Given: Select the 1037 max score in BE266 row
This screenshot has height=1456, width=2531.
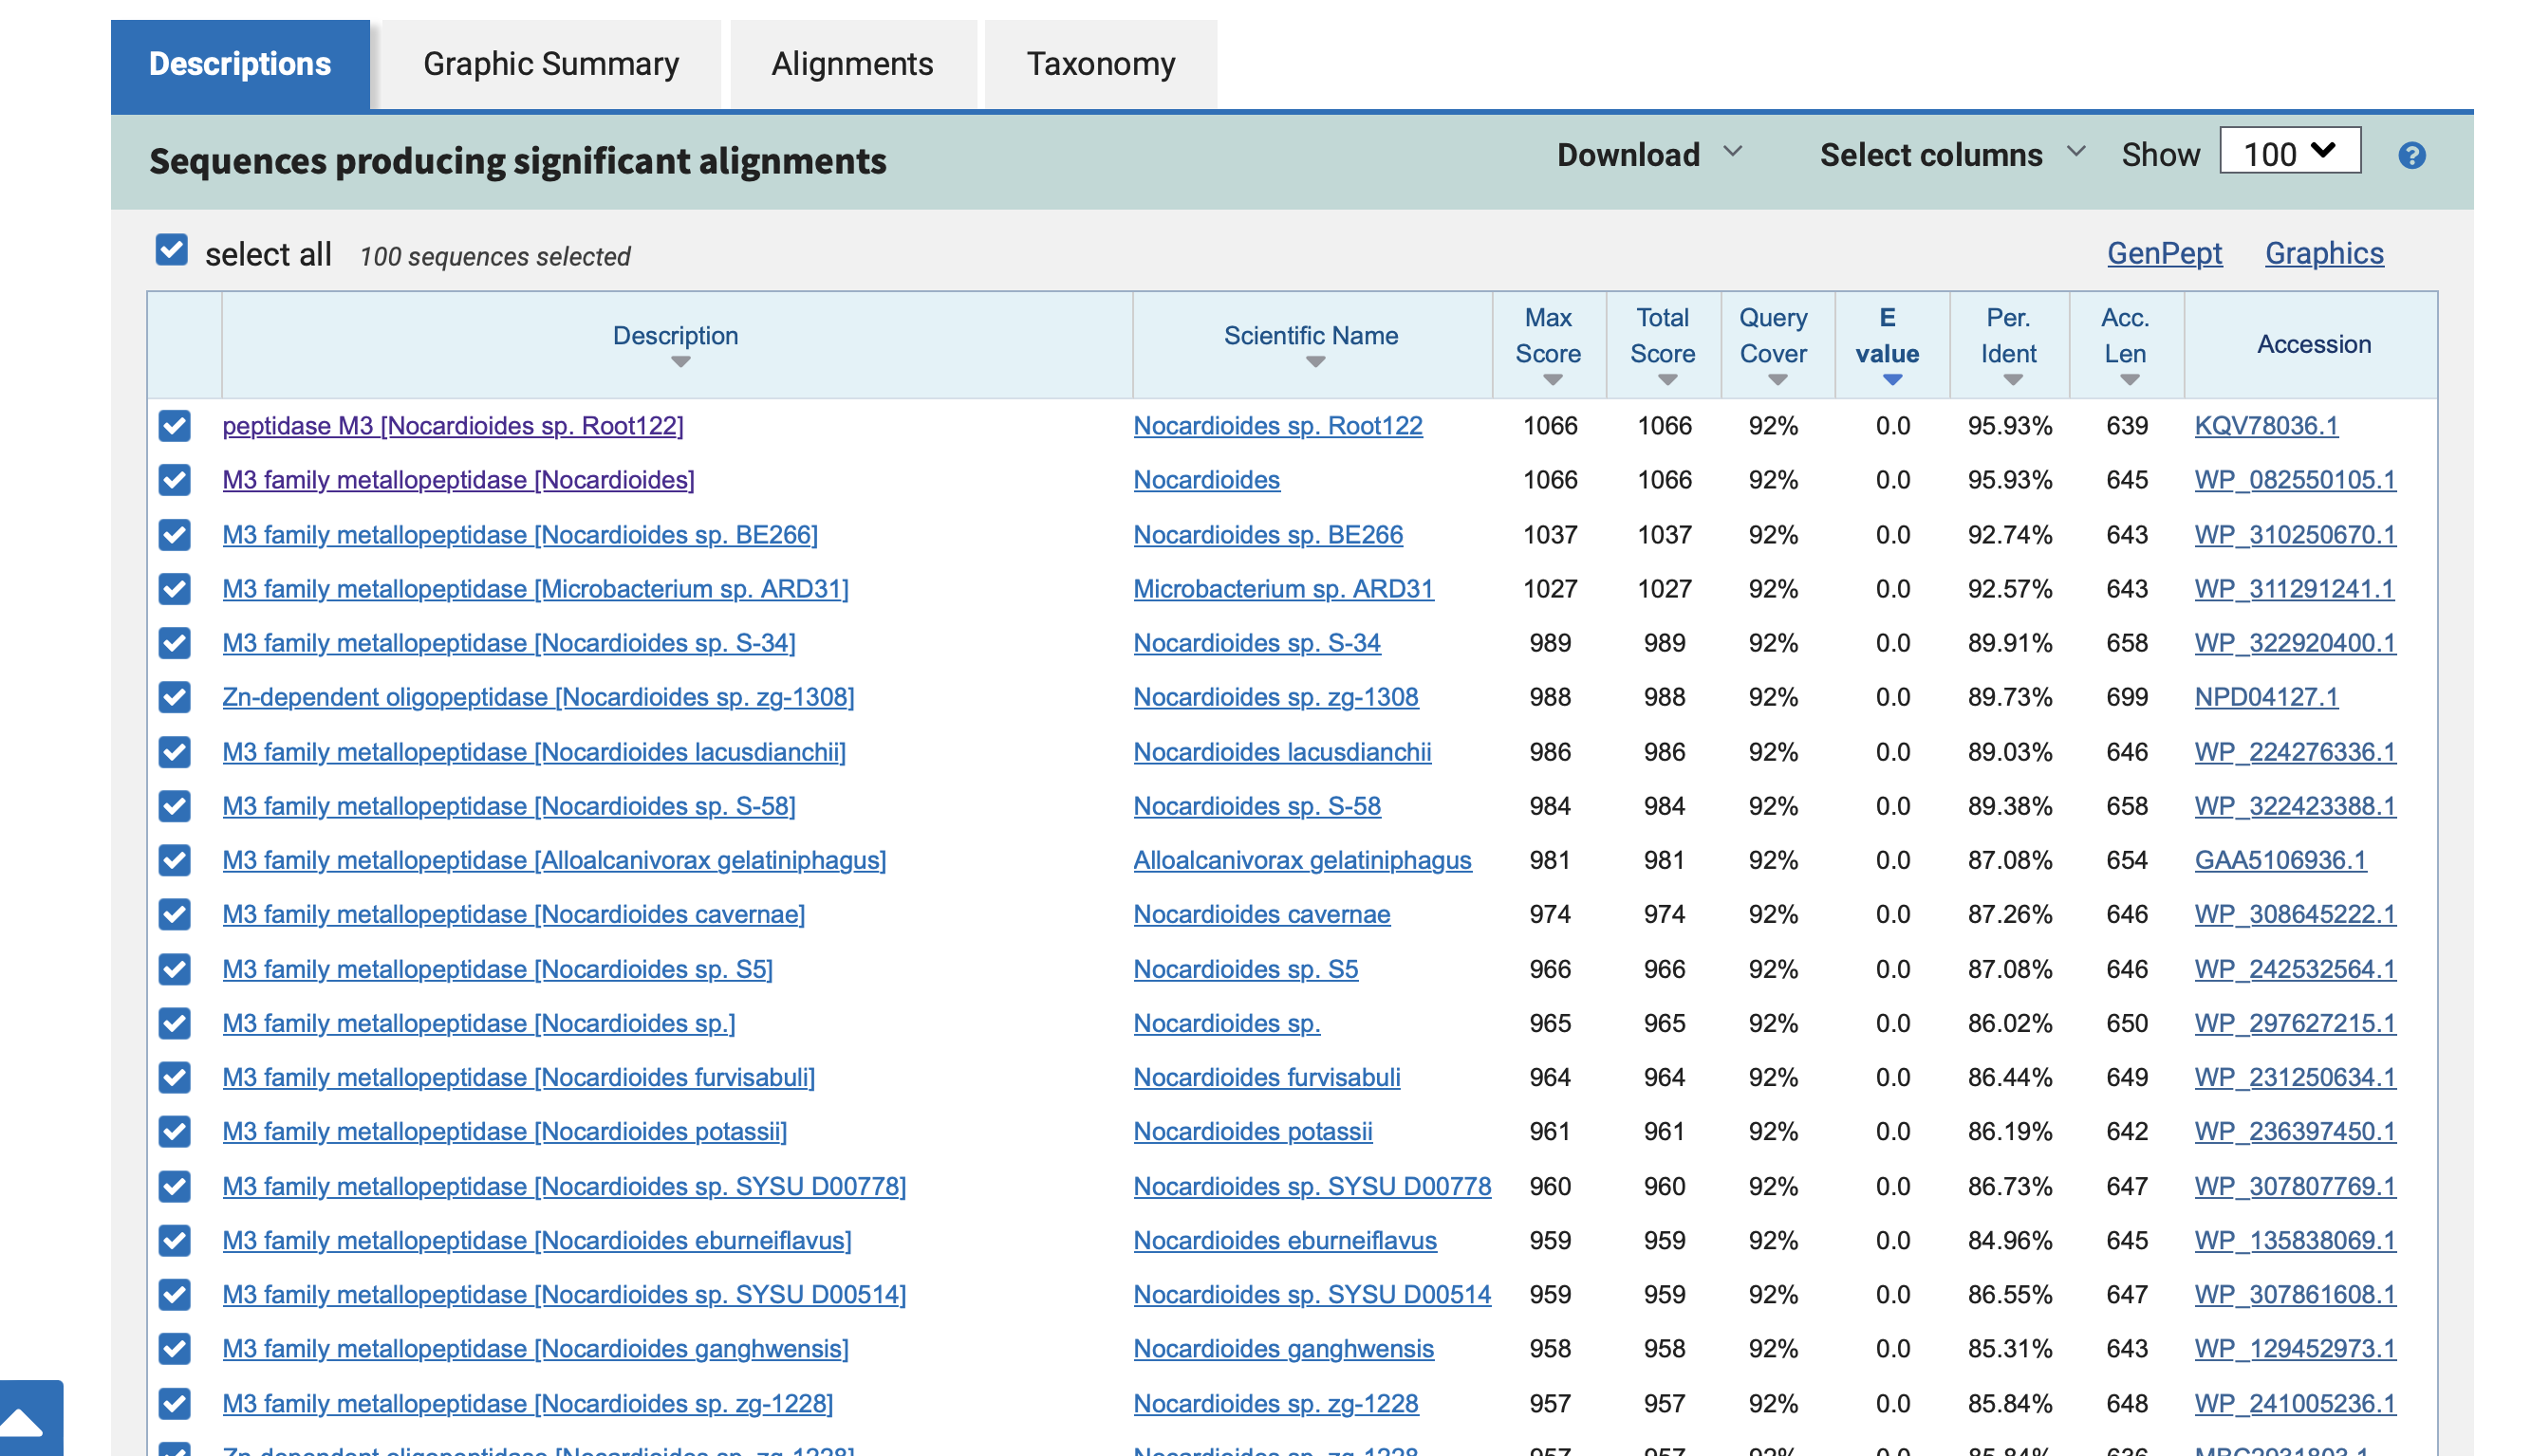Looking at the screenshot, I should pos(1550,535).
